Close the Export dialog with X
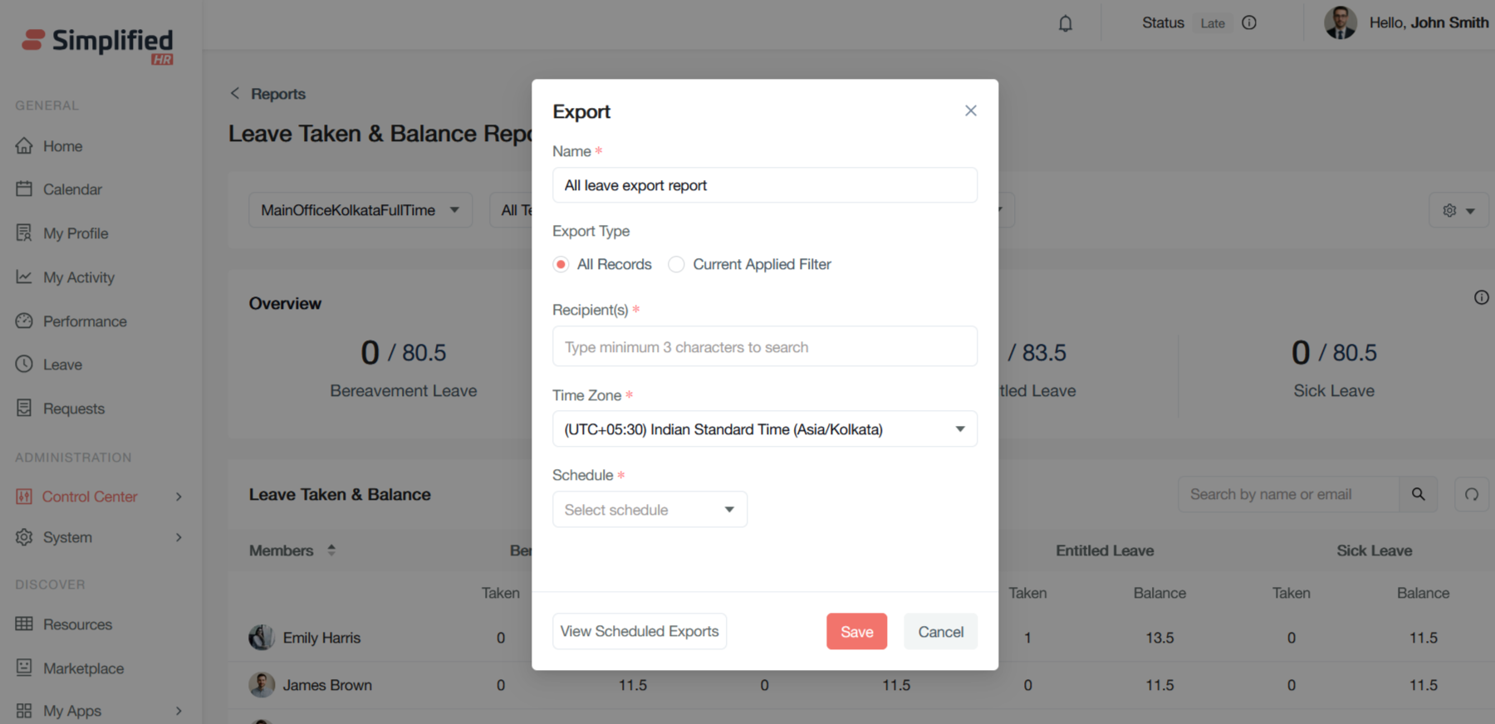1495x724 pixels. [x=970, y=110]
